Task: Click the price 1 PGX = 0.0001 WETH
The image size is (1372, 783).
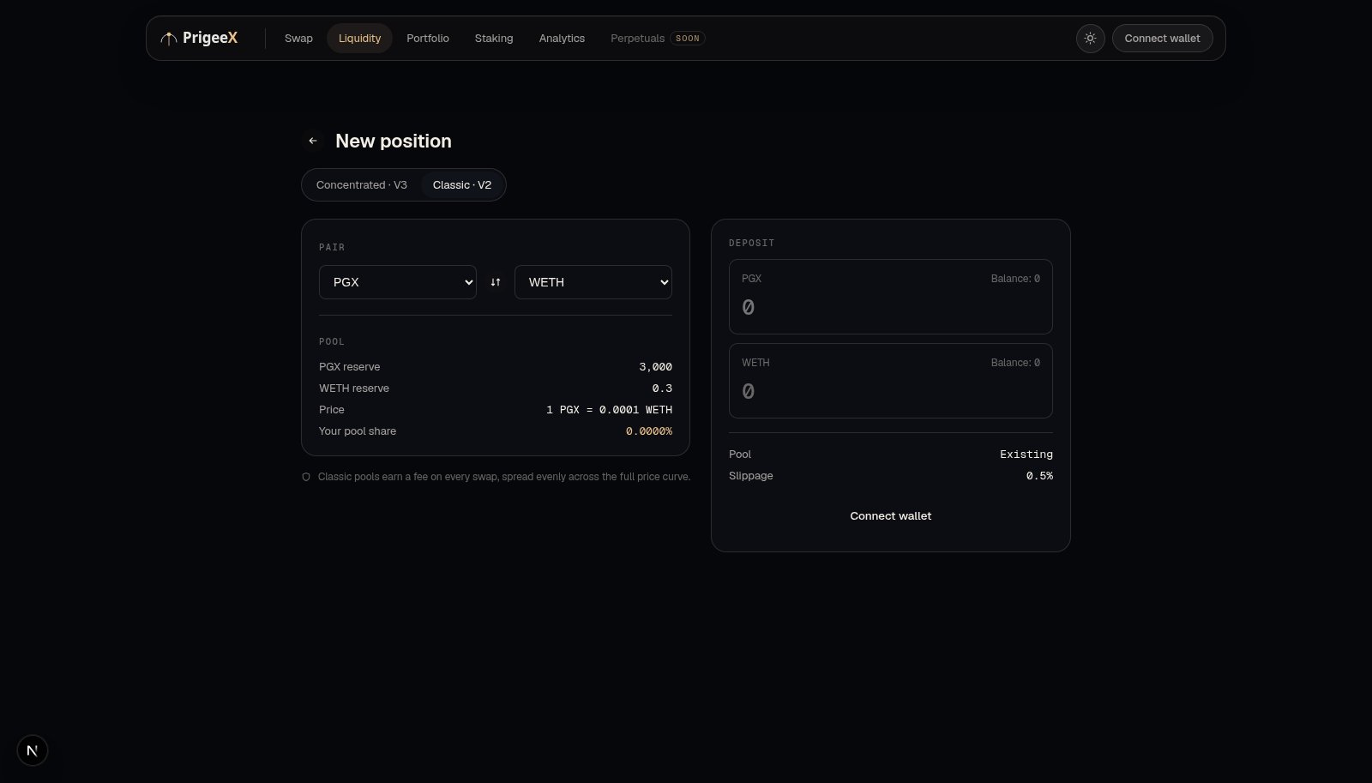Action: click(x=609, y=410)
